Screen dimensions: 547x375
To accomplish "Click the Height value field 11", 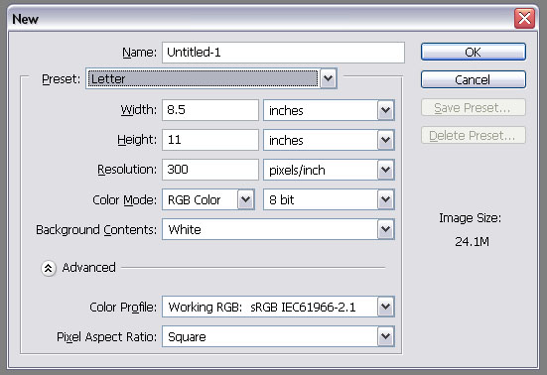I will coord(210,140).
